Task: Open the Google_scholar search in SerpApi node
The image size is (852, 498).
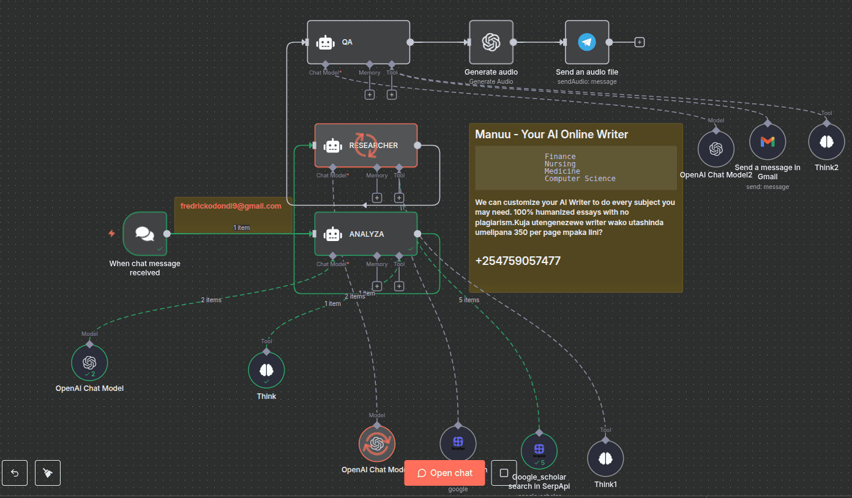Action: pyautogui.click(x=539, y=451)
